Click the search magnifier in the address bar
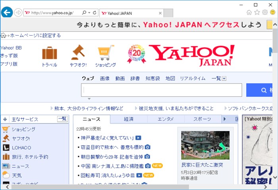Screen dimensions: 278x190 (84, 13)
